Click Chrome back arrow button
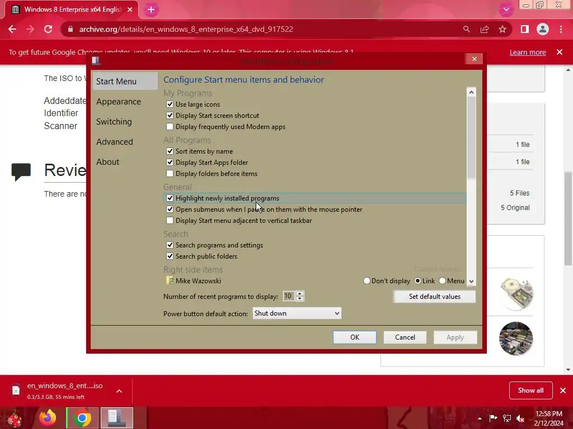This screenshot has height=429, width=573. pos(12,29)
